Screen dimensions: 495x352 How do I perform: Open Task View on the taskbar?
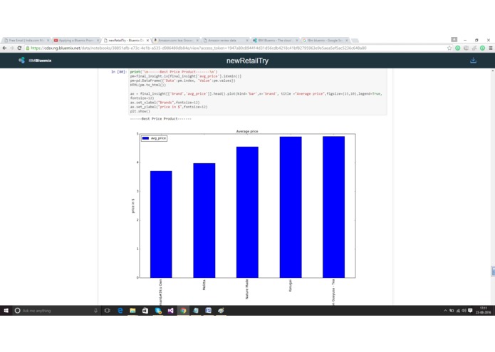tap(108, 311)
